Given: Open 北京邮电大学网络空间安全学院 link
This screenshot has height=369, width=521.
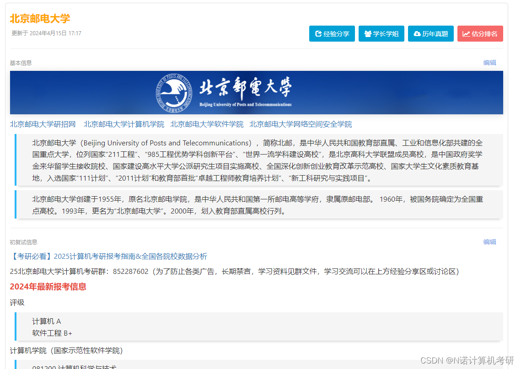Looking at the screenshot, I should (x=301, y=124).
